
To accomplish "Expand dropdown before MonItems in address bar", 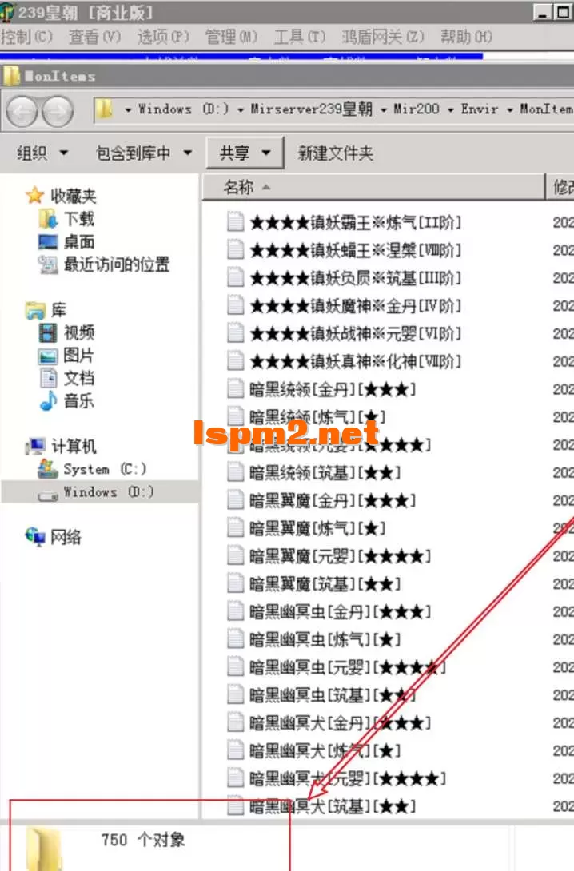I will [x=509, y=109].
